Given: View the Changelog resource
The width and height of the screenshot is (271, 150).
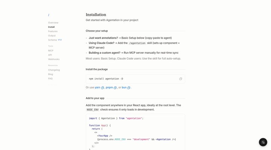Looking at the screenshot, I should 54,70.
